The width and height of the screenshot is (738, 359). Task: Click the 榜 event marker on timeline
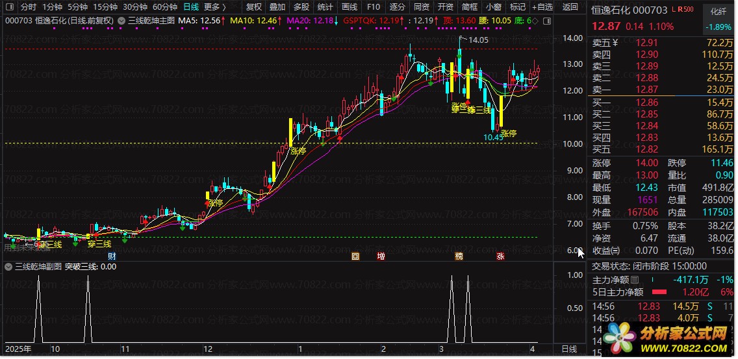(x=459, y=256)
